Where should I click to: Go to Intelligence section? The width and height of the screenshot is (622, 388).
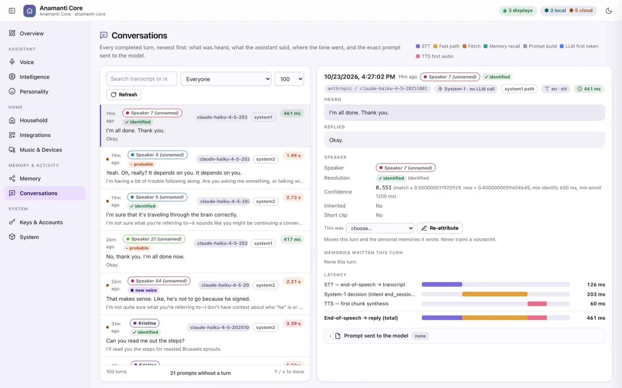45,77
